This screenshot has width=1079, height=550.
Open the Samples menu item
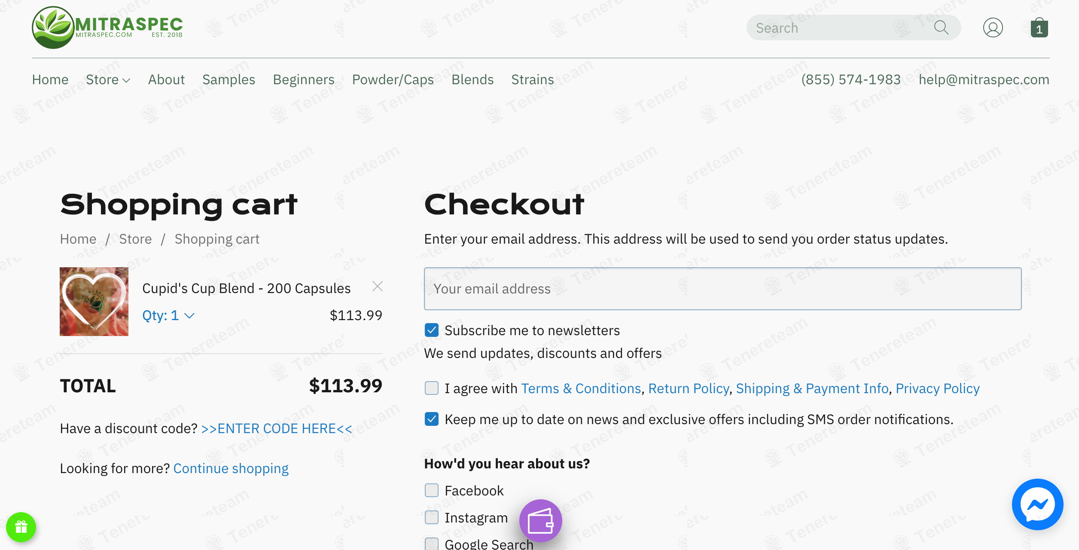[229, 79]
